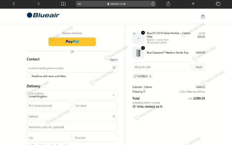Screen dimensions: 232x145
Task: Click the Shipping info help icon
Action: pos(144,91)
